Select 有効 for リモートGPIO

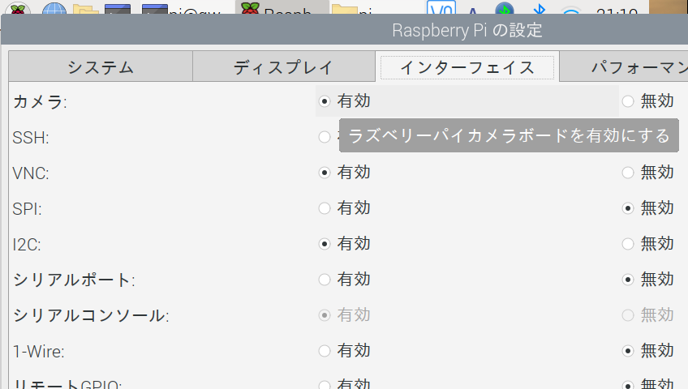tap(325, 385)
